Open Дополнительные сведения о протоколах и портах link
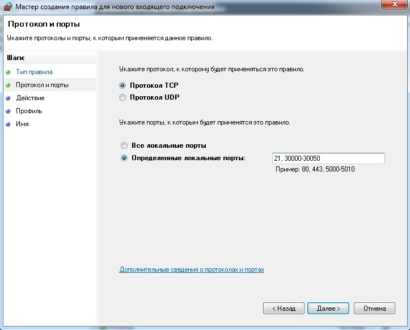The image size is (410, 330). coord(192,269)
